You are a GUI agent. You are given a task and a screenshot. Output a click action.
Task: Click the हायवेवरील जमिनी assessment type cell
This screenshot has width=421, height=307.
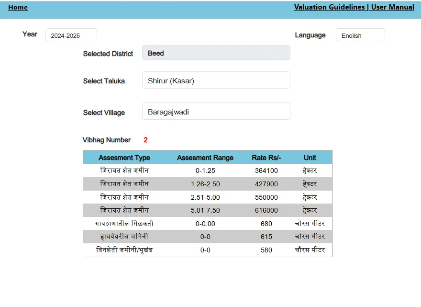click(x=124, y=237)
